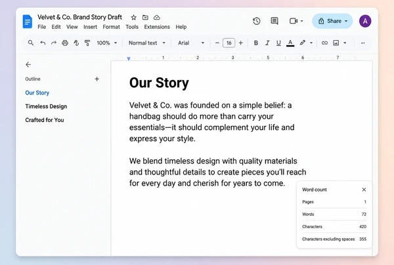Click the plus icon beside Outline

point(97,79)
